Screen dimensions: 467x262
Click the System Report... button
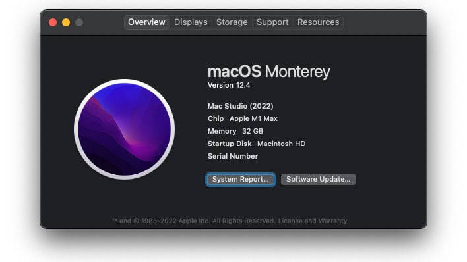coord(240,179)
